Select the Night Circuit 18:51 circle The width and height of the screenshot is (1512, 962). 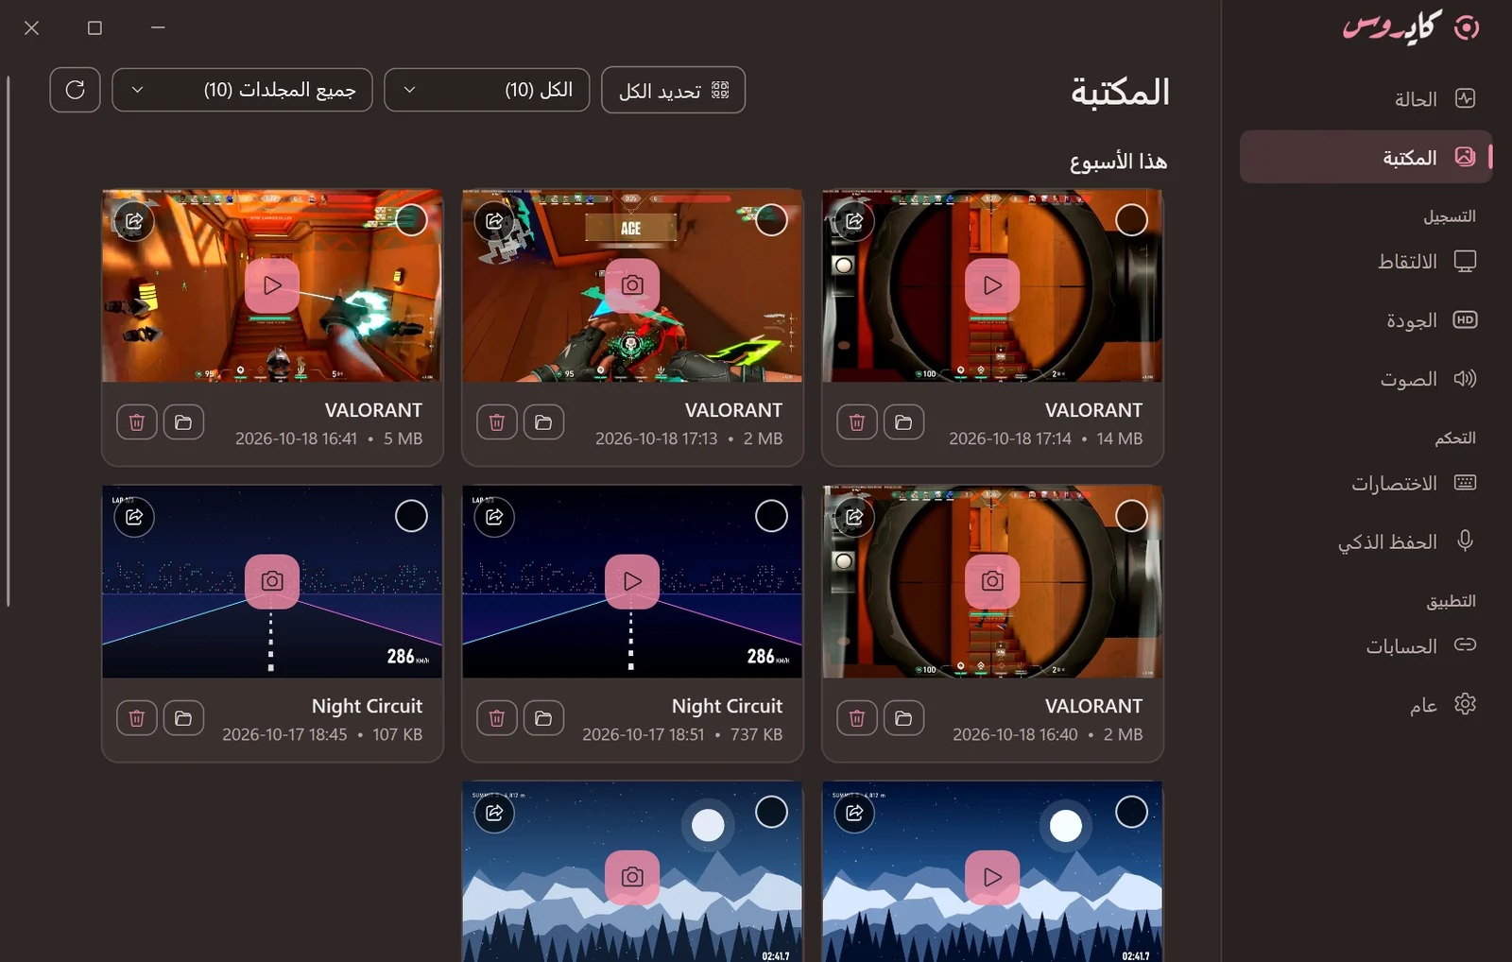click(771, 516)
